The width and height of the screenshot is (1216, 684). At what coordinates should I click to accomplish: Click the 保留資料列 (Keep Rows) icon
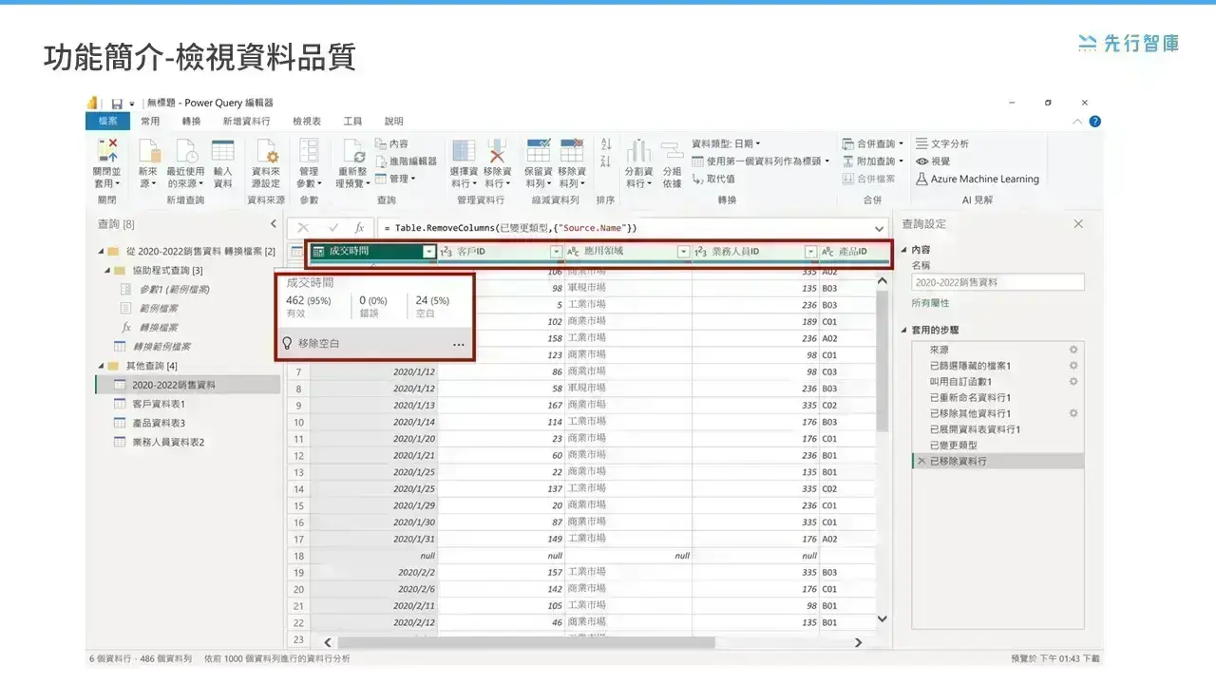point(538,151)
